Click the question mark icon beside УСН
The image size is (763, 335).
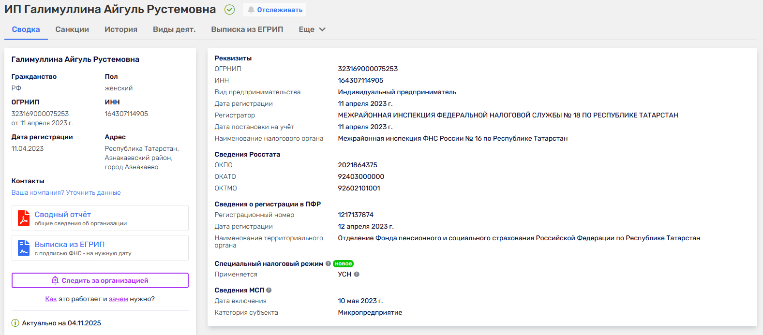(357, 274)
